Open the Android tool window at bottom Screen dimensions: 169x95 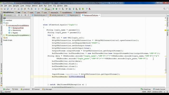click(x=25, y=89)
